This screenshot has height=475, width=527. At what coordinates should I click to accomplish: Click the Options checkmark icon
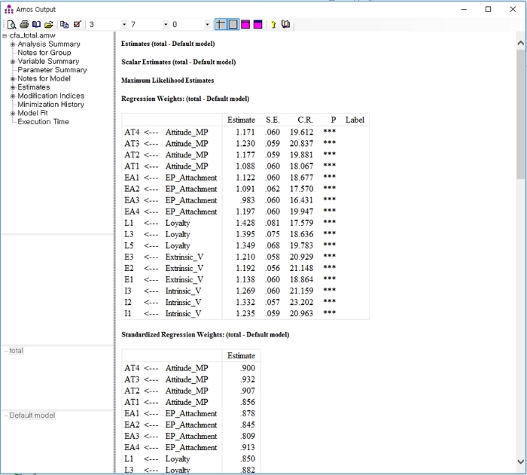[x=77, y=25]
